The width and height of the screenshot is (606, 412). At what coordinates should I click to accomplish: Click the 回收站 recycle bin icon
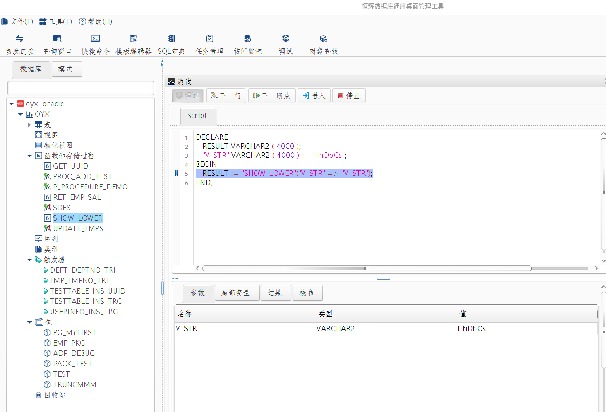coord(38,395)
